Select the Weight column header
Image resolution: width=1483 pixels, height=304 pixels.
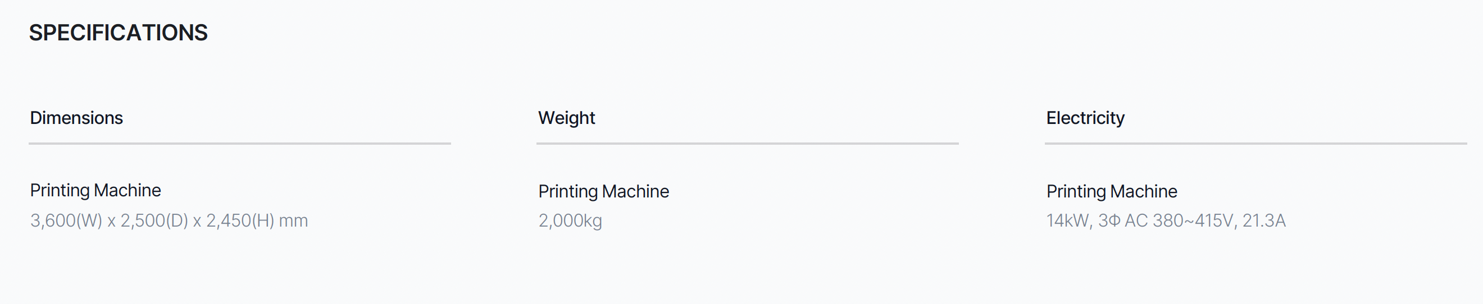[566, 118]
